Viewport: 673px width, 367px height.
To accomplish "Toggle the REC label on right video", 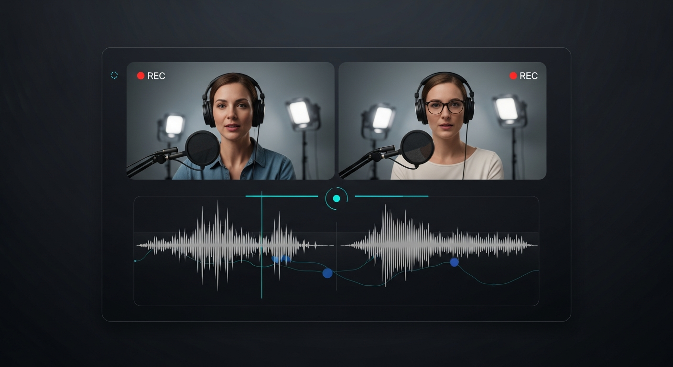I will tap(529, 76).
